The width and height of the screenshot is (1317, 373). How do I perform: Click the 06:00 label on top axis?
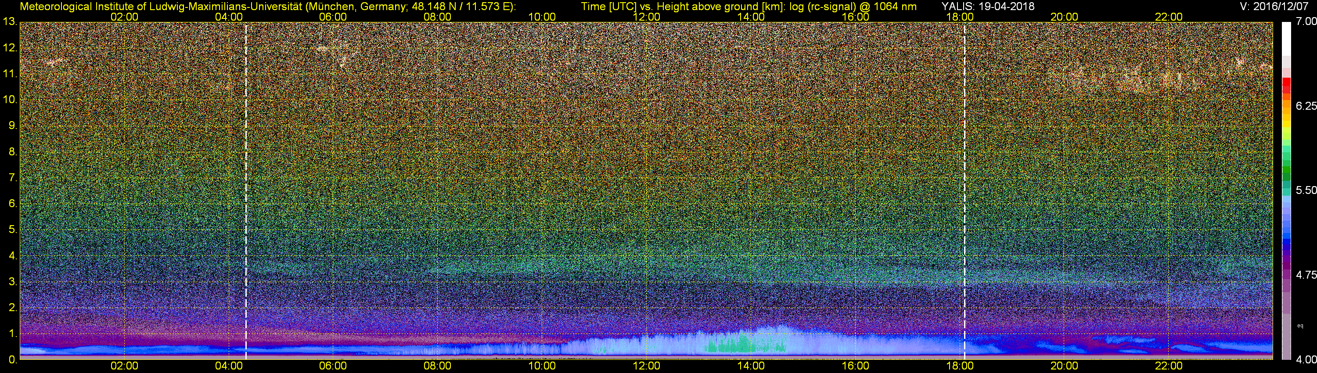[333, 17]
